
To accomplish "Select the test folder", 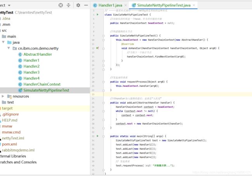I will pos(10,102).
